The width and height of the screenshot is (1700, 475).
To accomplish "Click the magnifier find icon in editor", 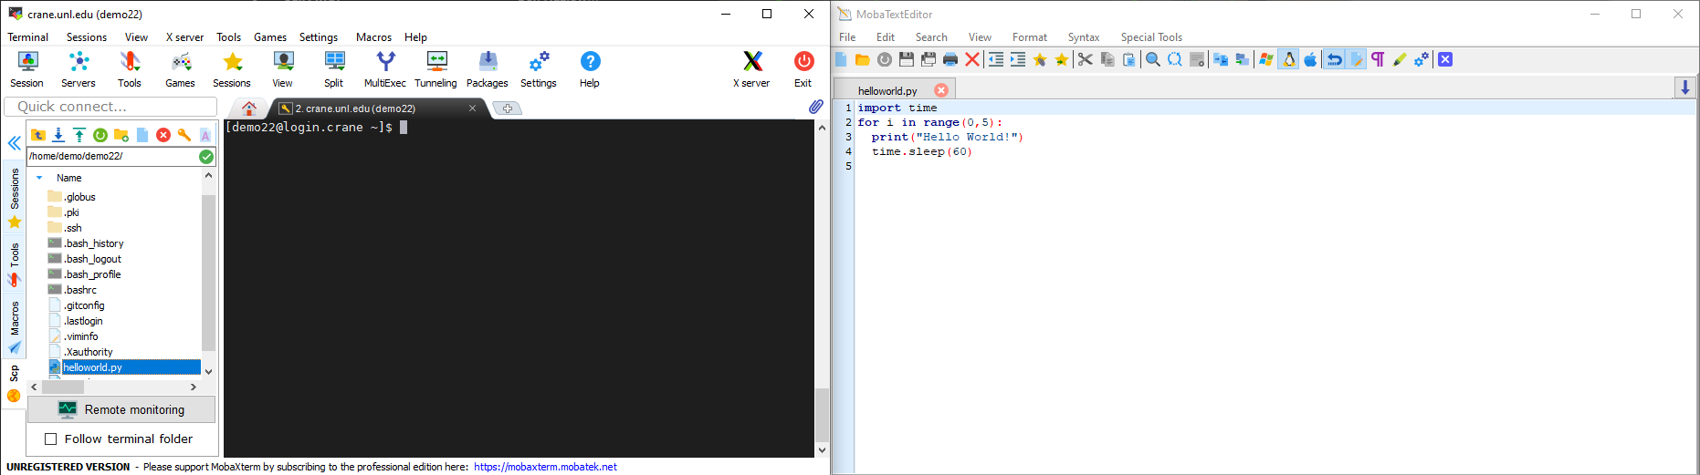I will (1152, 59).
